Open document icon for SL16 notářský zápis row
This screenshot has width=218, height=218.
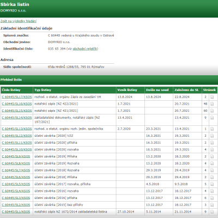click(212, 104)
